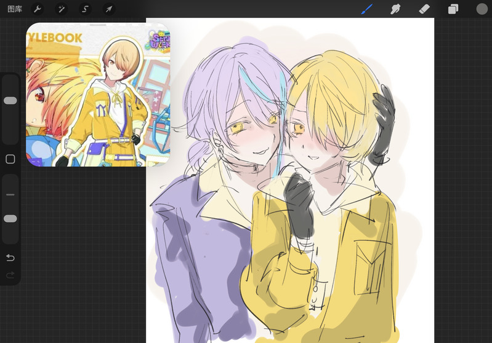Select the Selection S-shaped tool
This screenshot has height=343, width=492.
coord(85,9)
